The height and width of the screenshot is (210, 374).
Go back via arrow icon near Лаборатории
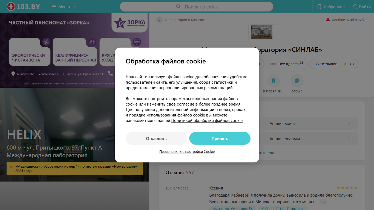[159, 20]
